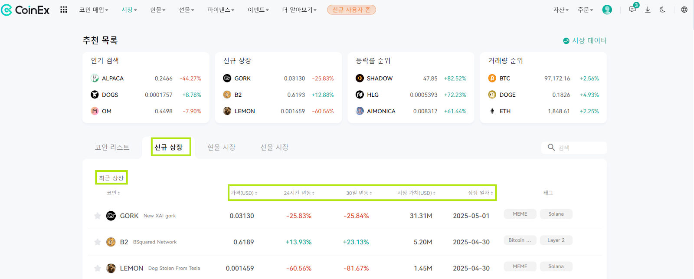Open the language globe icon
This screenshot has width=694, height=279.
[x=684, y=10]
